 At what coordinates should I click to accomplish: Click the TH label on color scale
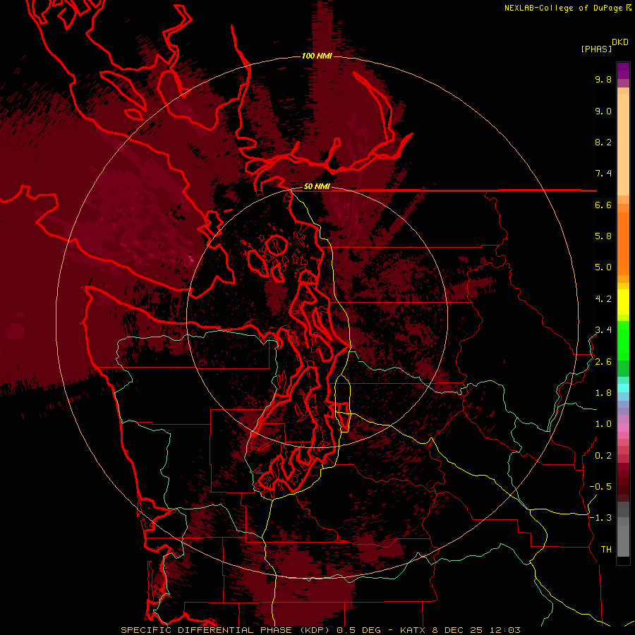(606, 550)
